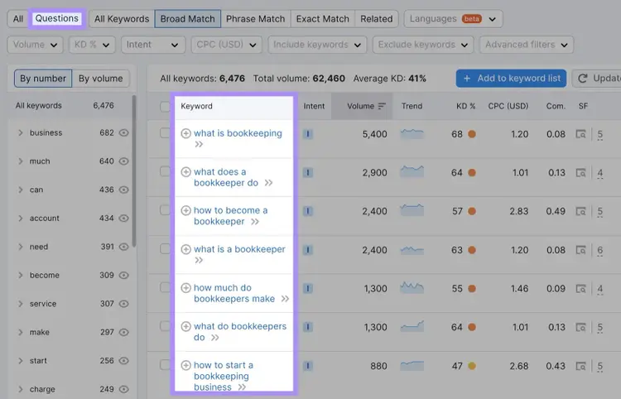Open Include keywords dropdown
621x399 pixels.
[x=317, y=45]
